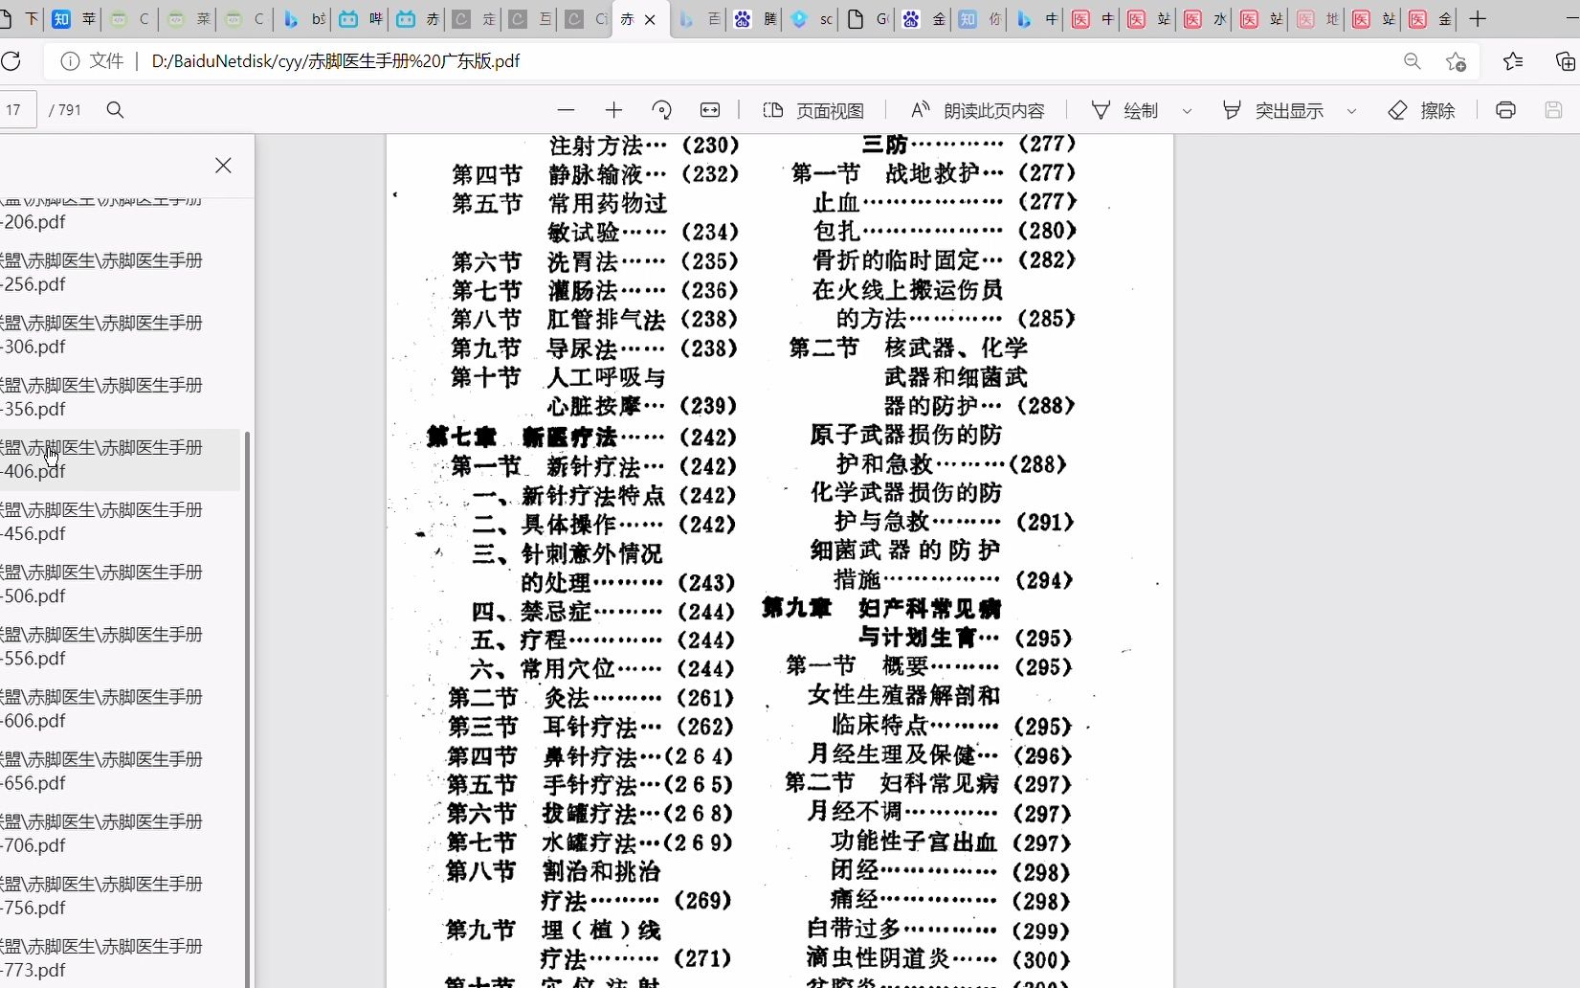Click the contents entry 第四节 静脉输液 (232)
The image size is (1580, 988).
click(x=595, y=174)
